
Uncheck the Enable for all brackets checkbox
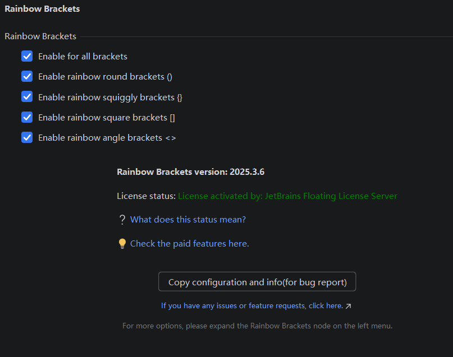(x=27, y=56)
